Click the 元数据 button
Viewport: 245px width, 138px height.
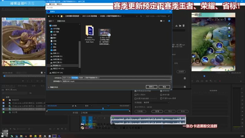tap(140, 111)
